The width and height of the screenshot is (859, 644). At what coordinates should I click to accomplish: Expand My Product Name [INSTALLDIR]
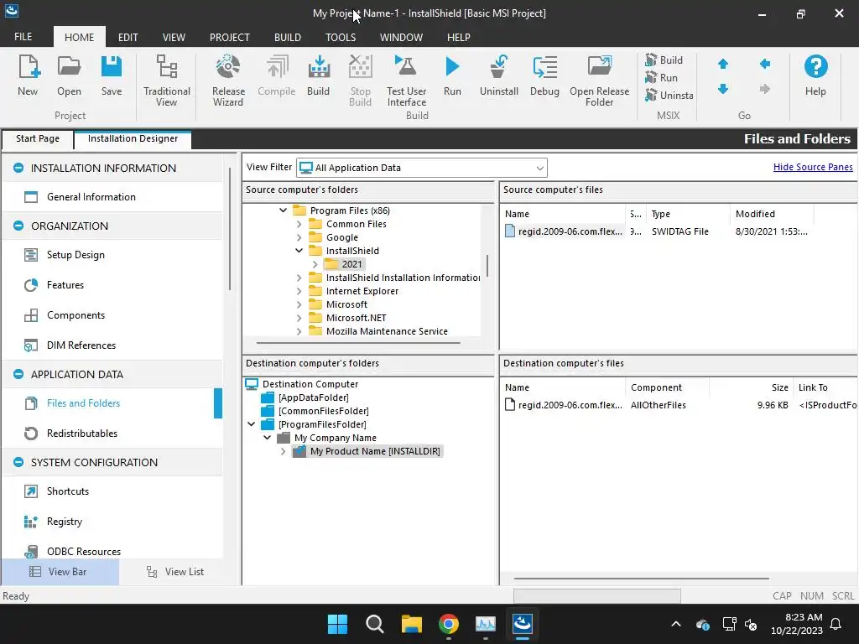pos(283,451)
